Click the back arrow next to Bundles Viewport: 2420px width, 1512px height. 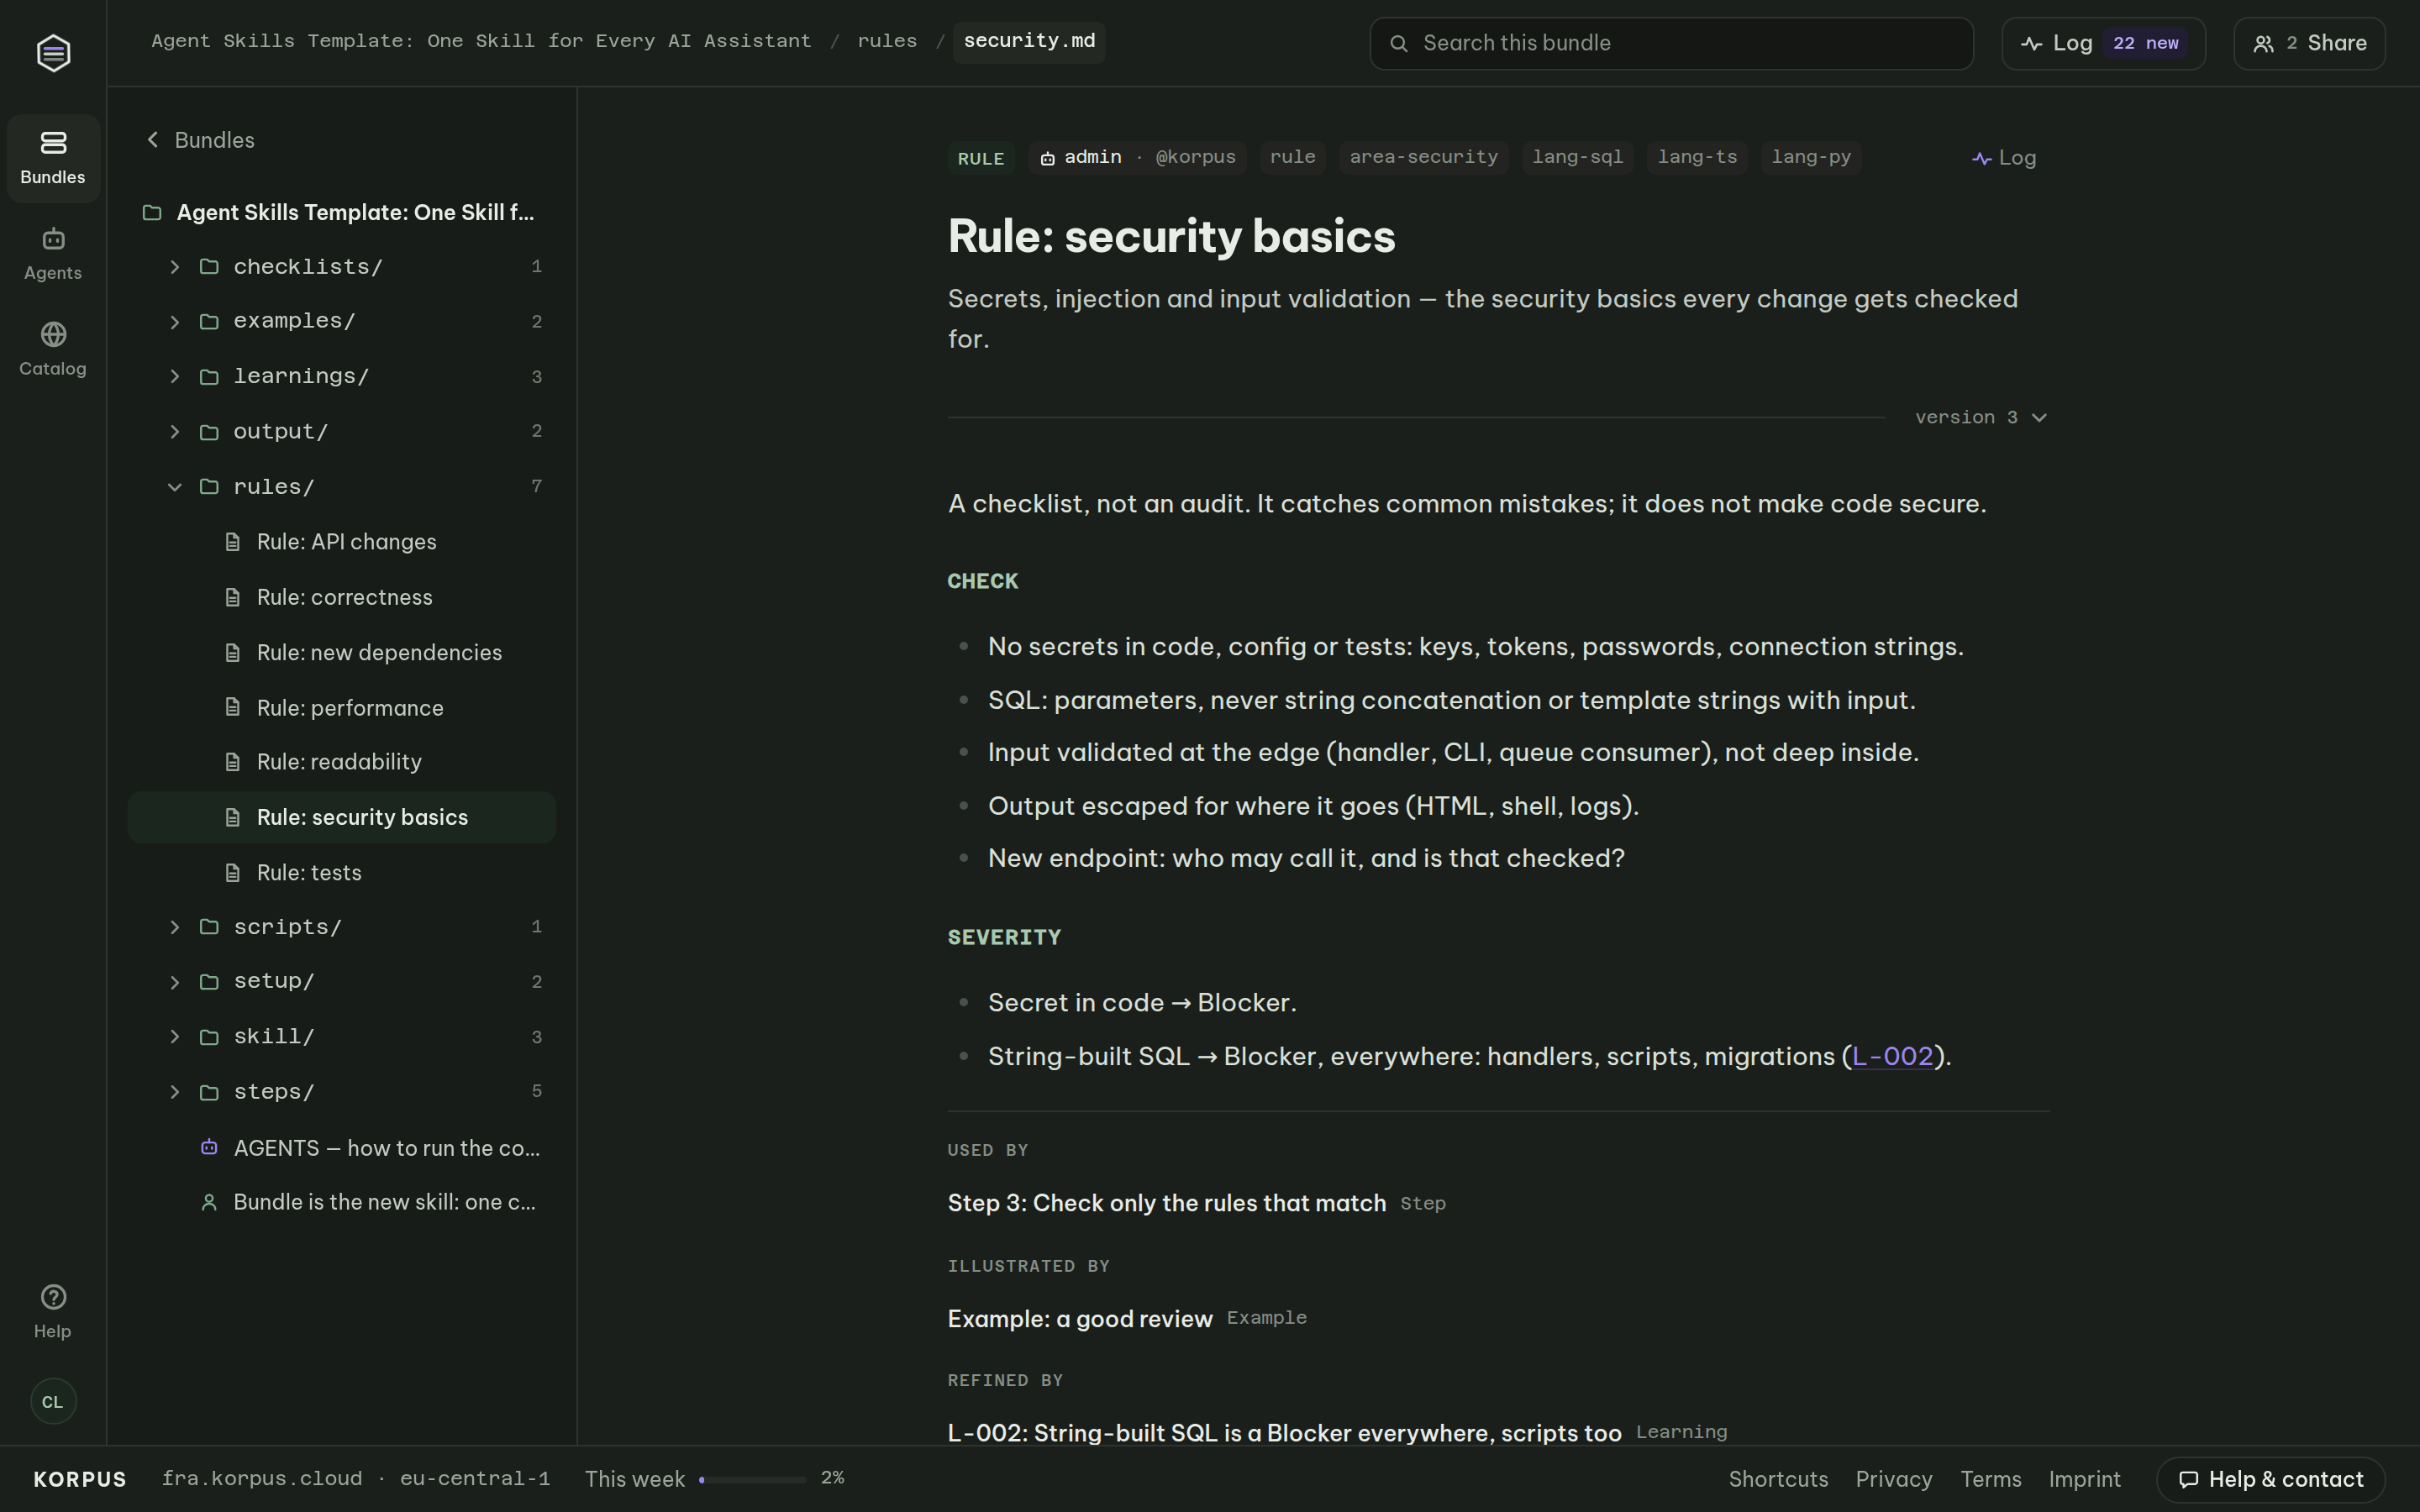coord(153,140)
